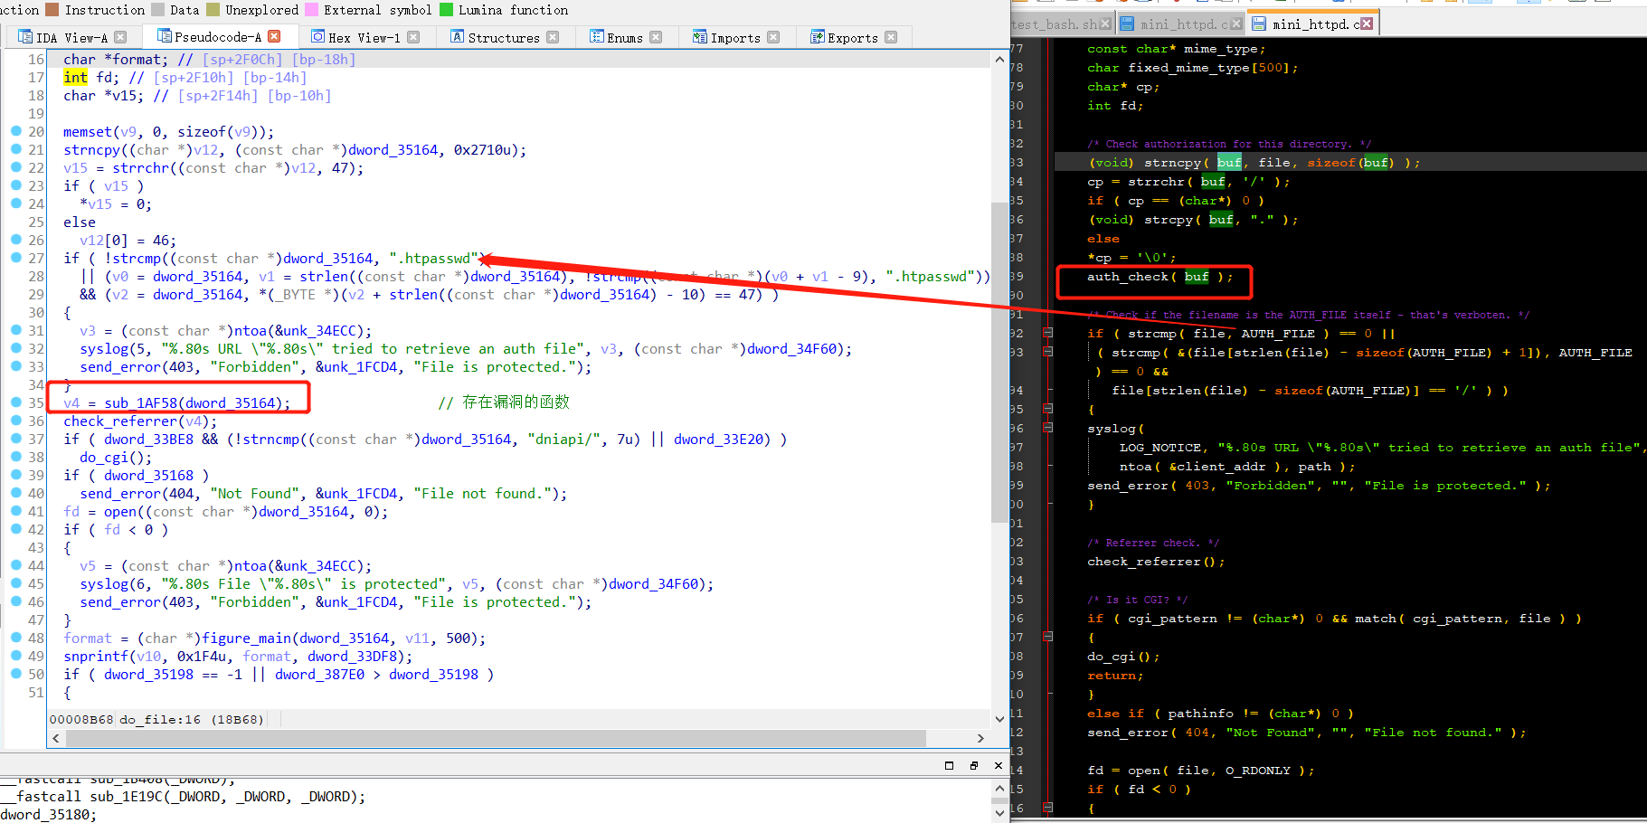Switch to the Enums tab
Viewport: 1647px width, 823px height.
pyautogui.click(x=625, y=38)
